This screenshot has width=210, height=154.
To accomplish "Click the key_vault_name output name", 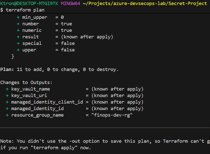I will [x=31, y=89].
